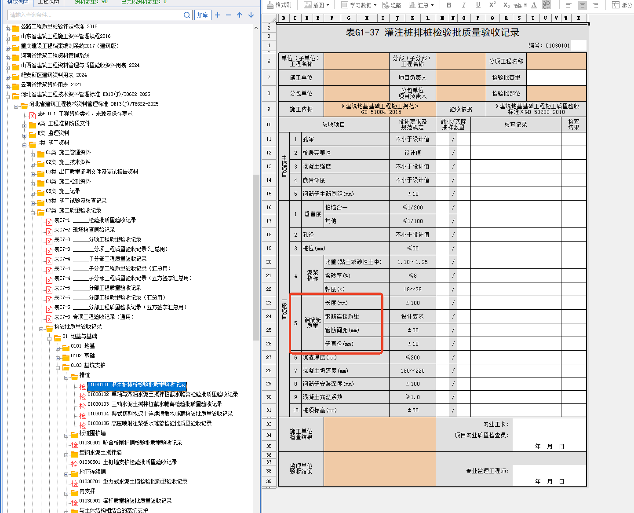Image resolution: width=634 pixels, height=513 pixels.
Task: Click the move up arrow icon
Action: click(240, 15)
